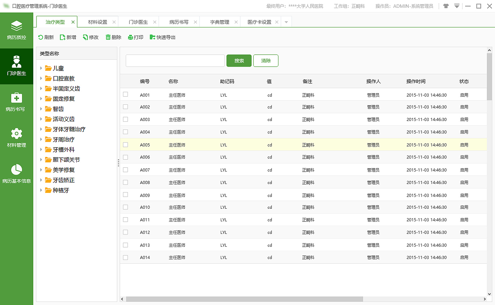Close the 治疗类型 tab

pyautogui.click(x=73, y=22)
